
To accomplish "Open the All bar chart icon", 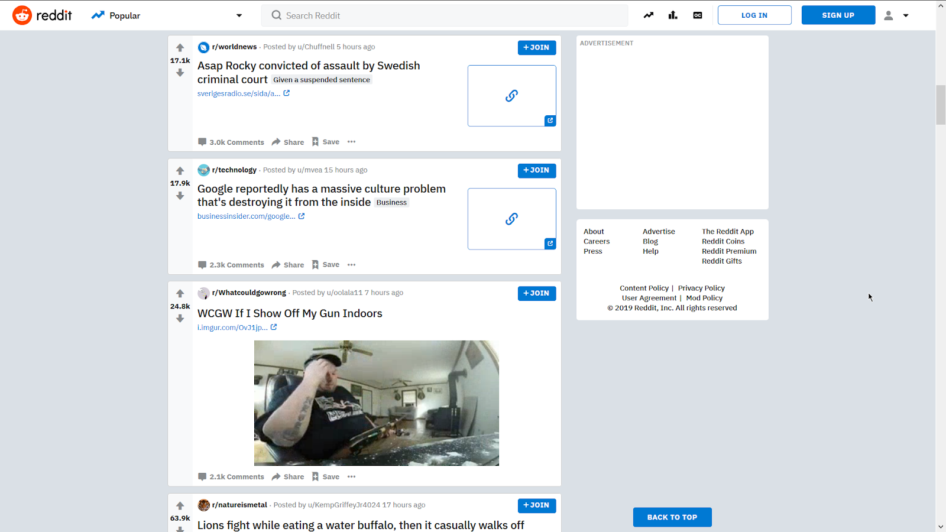I will pos(673,15).
